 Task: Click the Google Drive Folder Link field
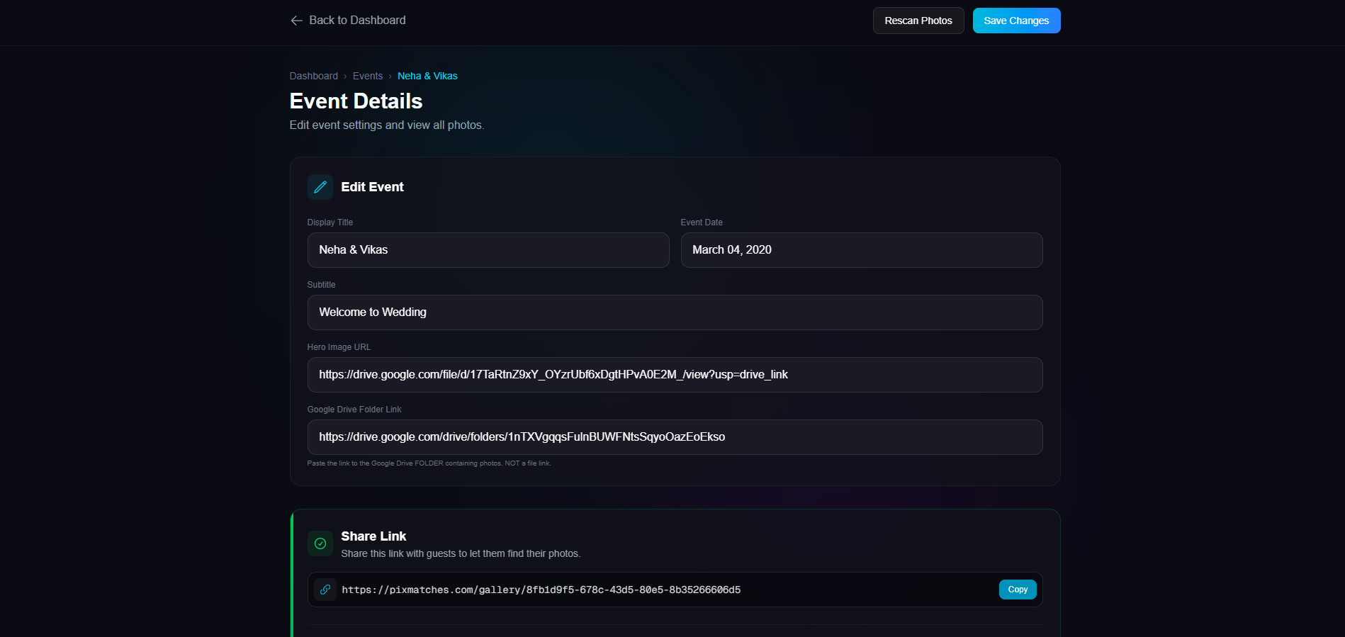[x=675, y=437]
